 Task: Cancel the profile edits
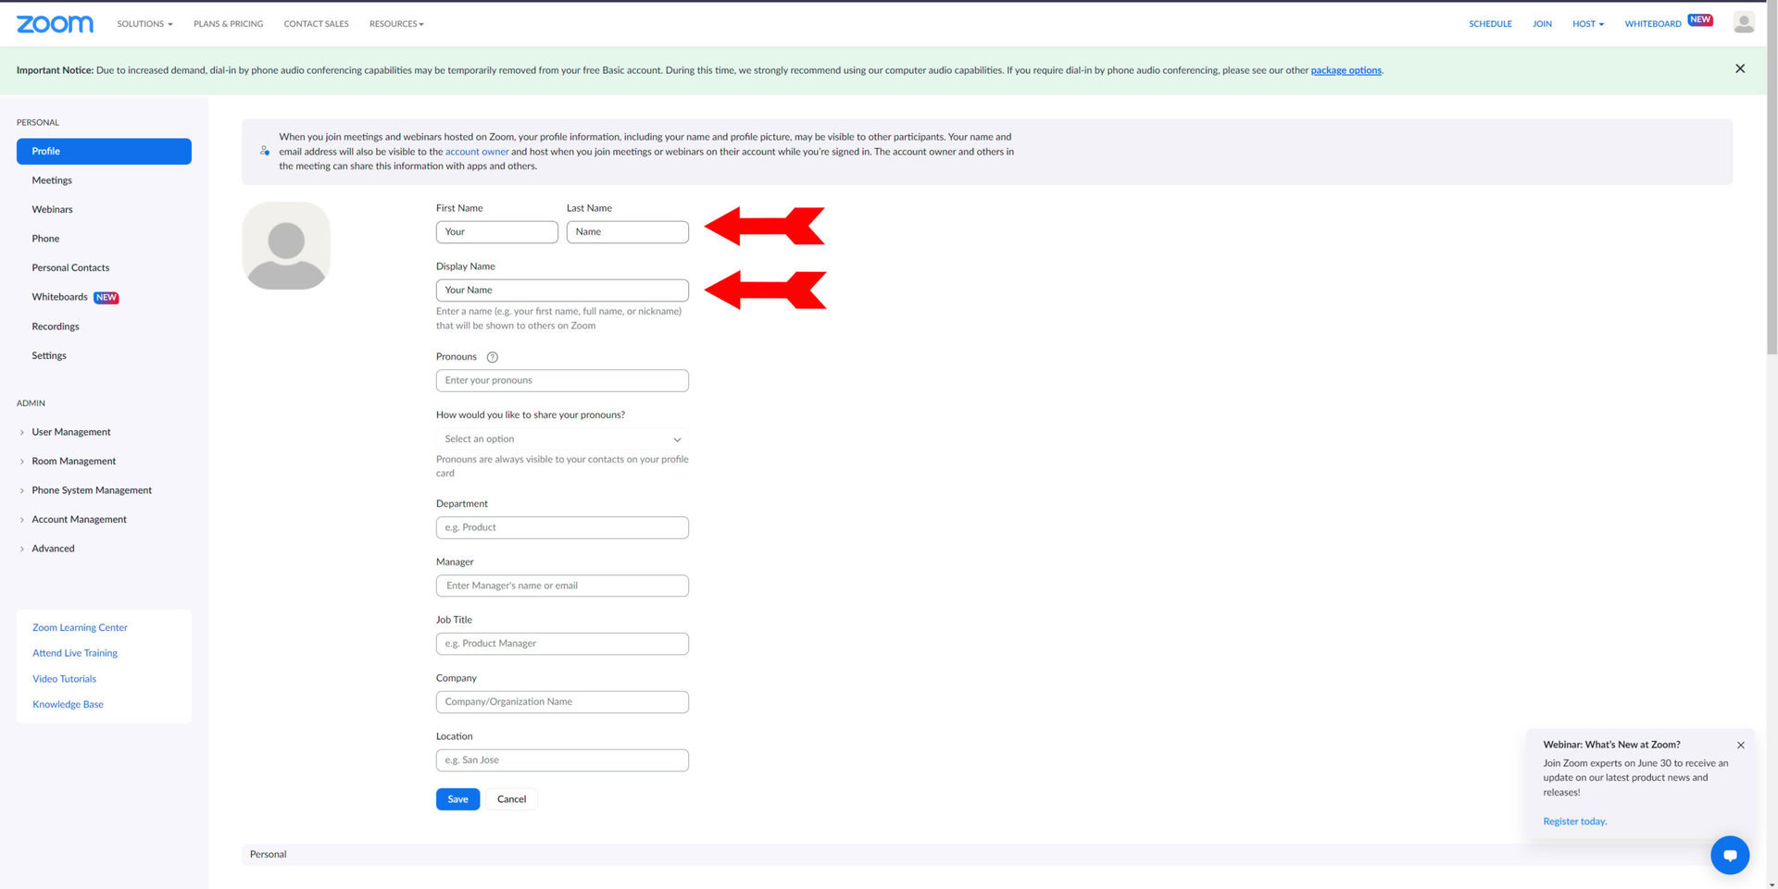511,799
